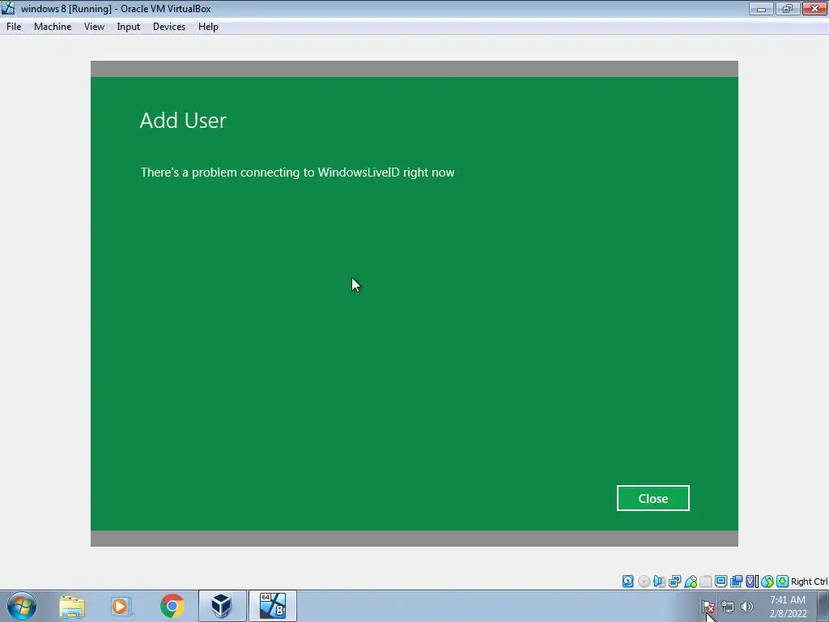Click the display status icon
The image size is (829, 622).
pos(721,582)
